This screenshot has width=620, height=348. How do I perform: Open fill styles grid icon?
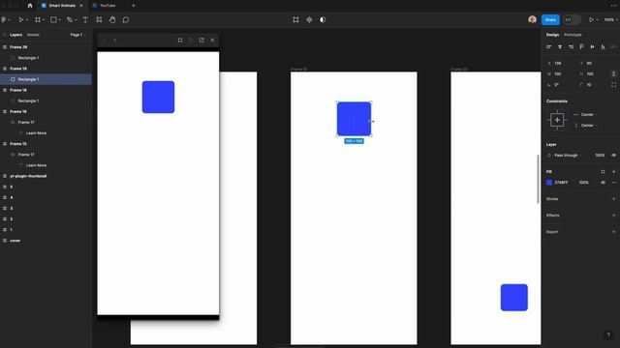coord(603,172)
